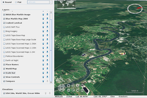Move Political Boundaries layer down
The height and width of the screenshot is (98, 147).
click(x=47, y=56)
